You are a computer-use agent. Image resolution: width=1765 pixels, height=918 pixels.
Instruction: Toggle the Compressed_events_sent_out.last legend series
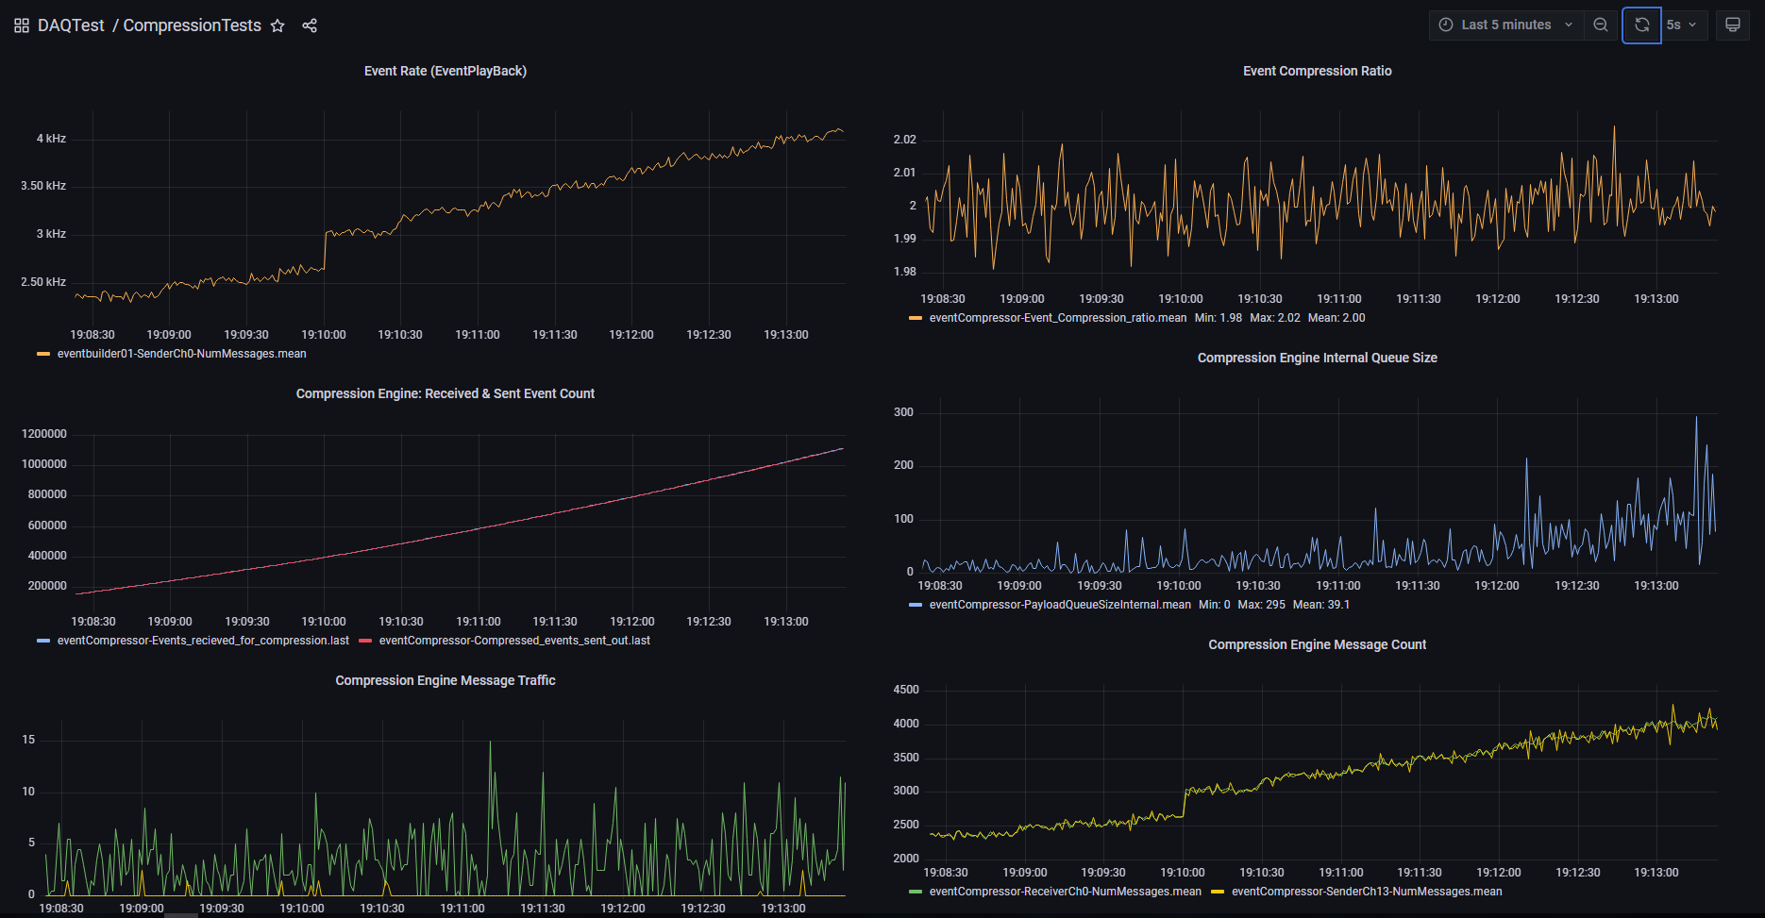[x=514, y=641]
